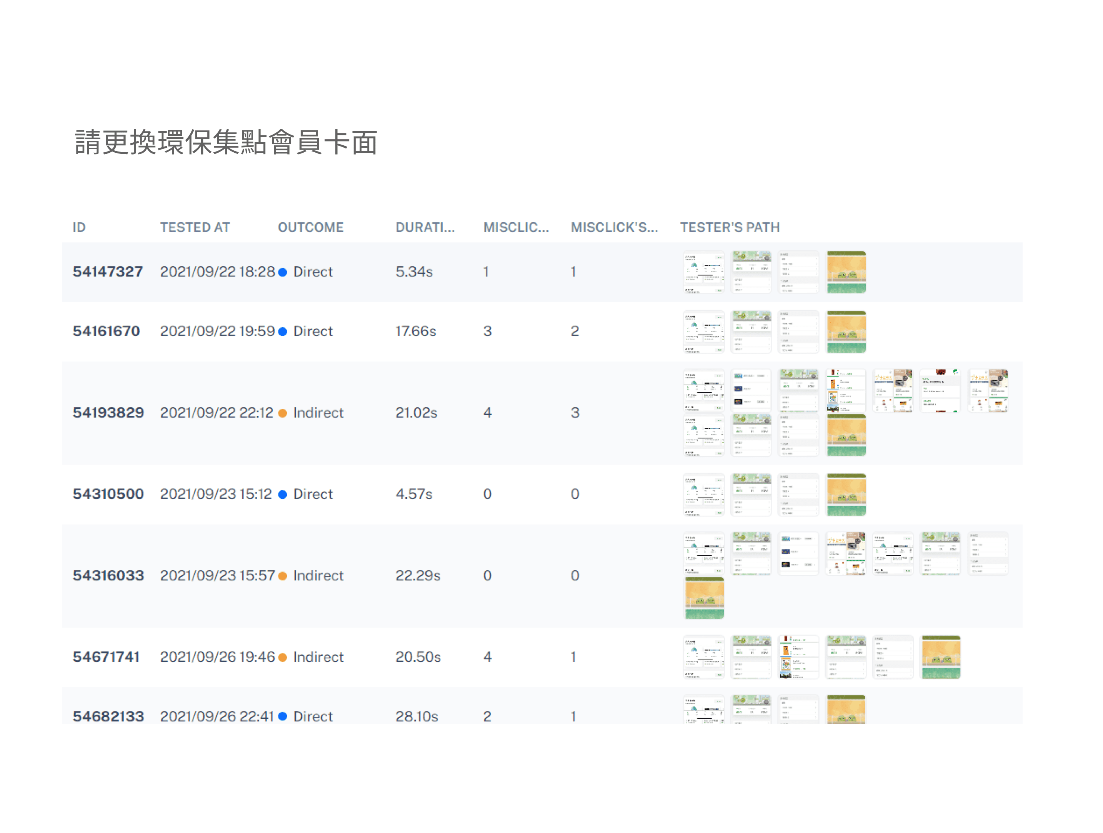Click the ID column header
The image size is (1103, 833).
point(79,227)
